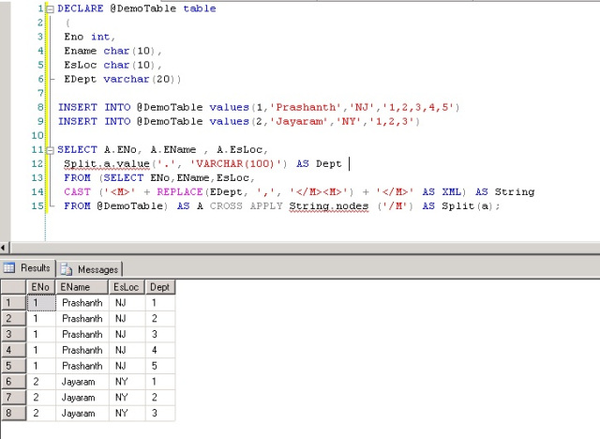Click Split.a.value on line 12
The height and width of the screenshot is (439, 600).
[x=106, y=164]
